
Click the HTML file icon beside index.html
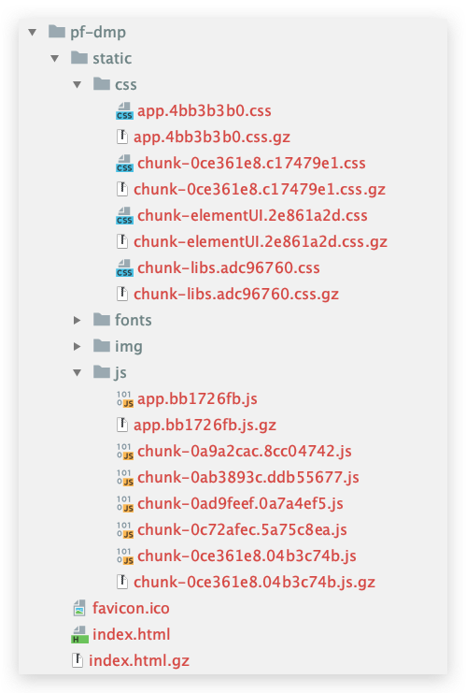coord(79,635)
